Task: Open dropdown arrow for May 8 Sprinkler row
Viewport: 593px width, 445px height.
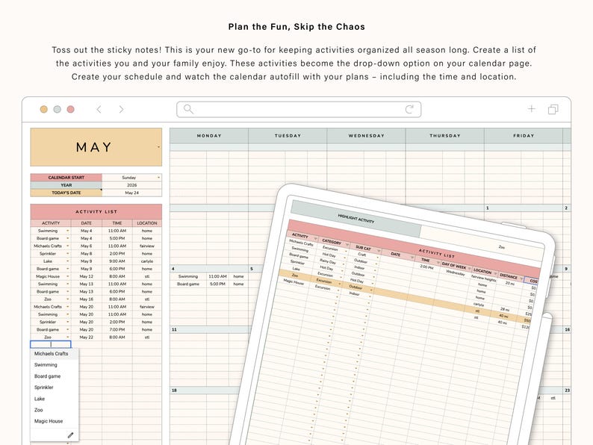Action: 68,254
